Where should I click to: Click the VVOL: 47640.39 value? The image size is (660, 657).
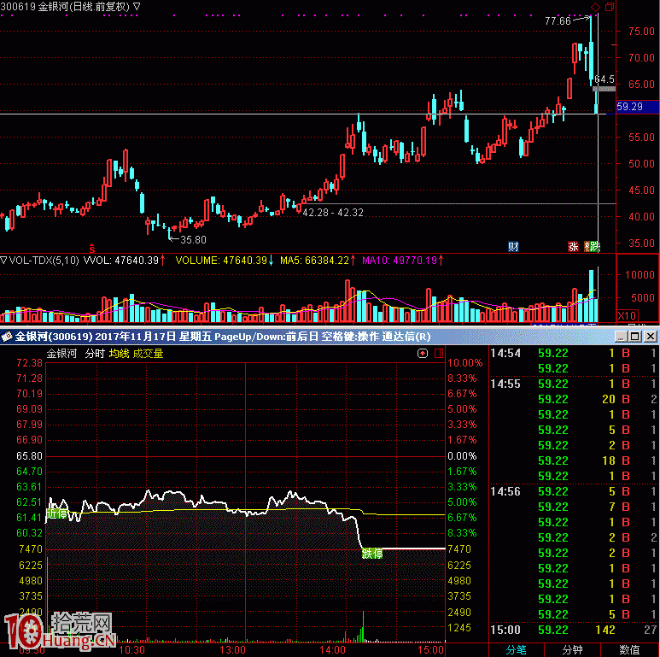click(120, 261)
